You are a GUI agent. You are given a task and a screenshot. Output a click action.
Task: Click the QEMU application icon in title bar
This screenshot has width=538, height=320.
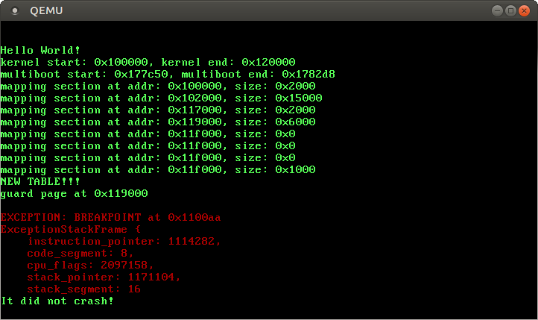click(14, 10)
